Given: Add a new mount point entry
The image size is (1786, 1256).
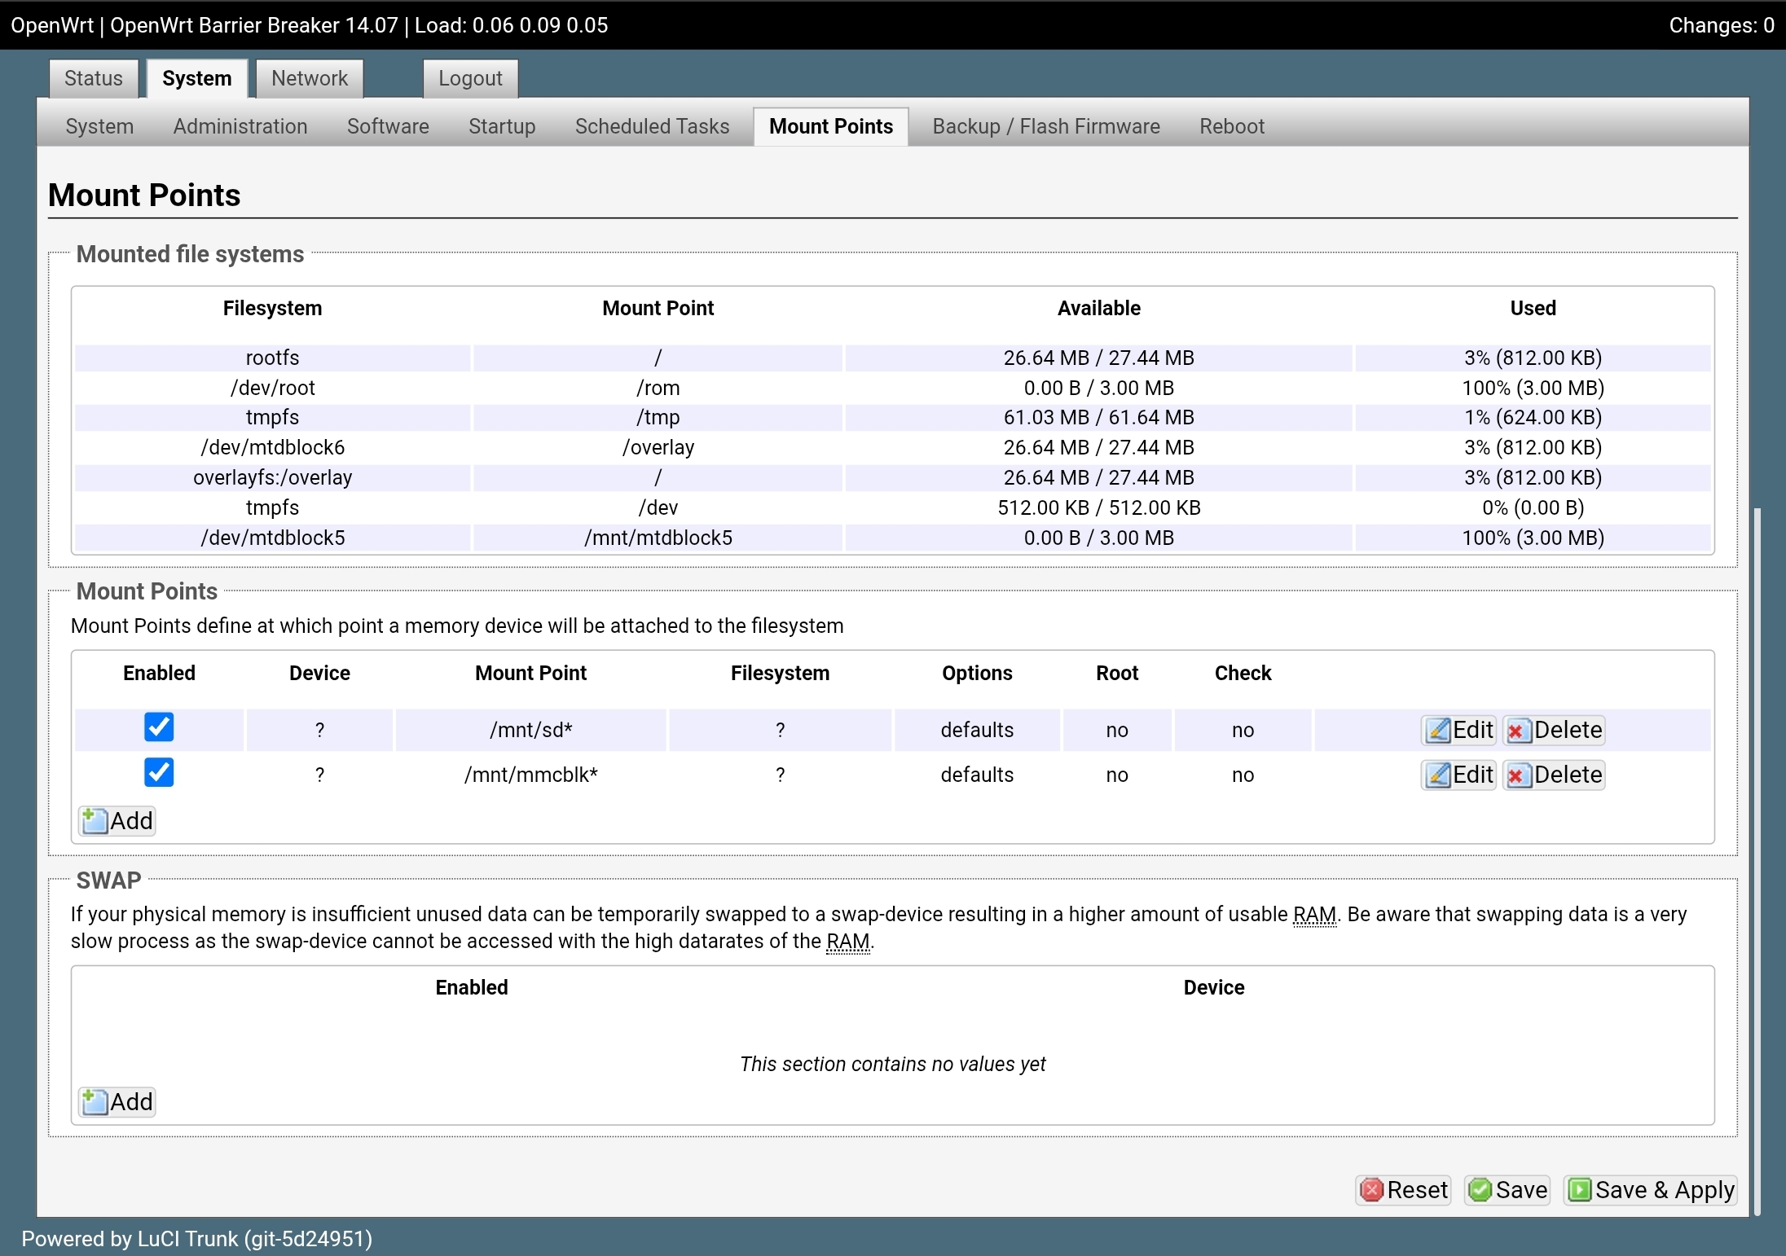Looking at the screenshot, I should tap(117, 820).
